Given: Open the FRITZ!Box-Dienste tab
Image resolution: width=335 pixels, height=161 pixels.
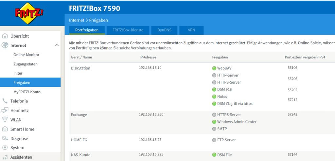Looking at the screenshot, I should (x=128, y=30).
